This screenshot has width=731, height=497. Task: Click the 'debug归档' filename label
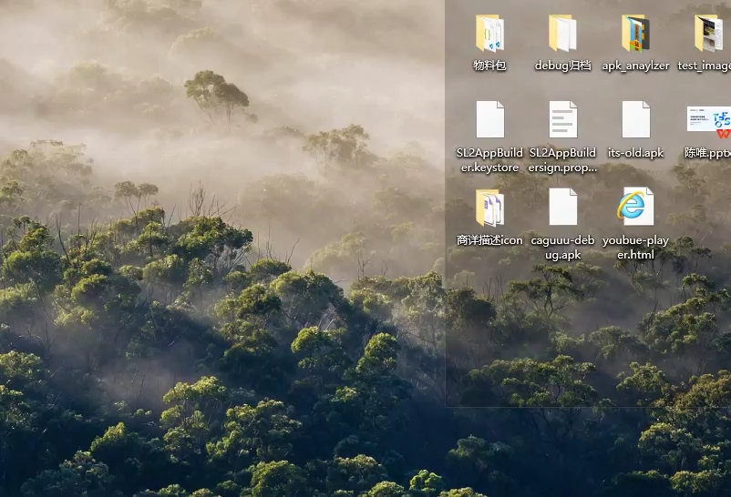pyautogui.click(x=562, y=66)
